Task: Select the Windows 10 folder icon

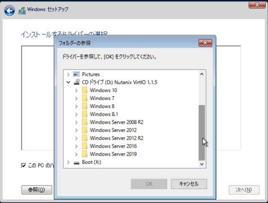Action: pyautogui.click(x=85, y=90)
